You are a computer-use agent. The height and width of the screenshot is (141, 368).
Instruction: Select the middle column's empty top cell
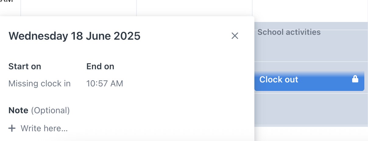[x=194, y=8]
